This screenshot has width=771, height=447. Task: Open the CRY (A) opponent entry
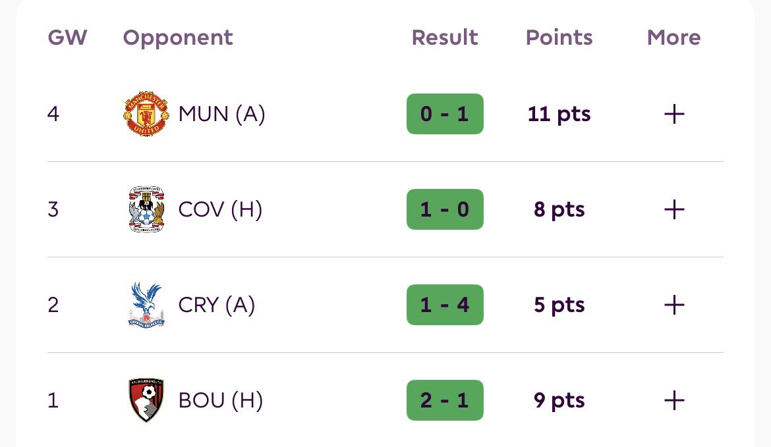pyautogui.click(x=217, y=305)
